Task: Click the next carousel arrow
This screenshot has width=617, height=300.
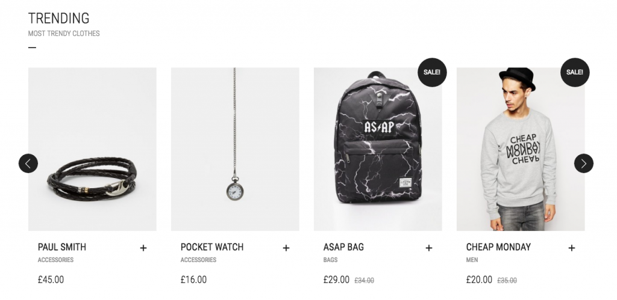Action: pyautogui.click(x=583, y=163)
